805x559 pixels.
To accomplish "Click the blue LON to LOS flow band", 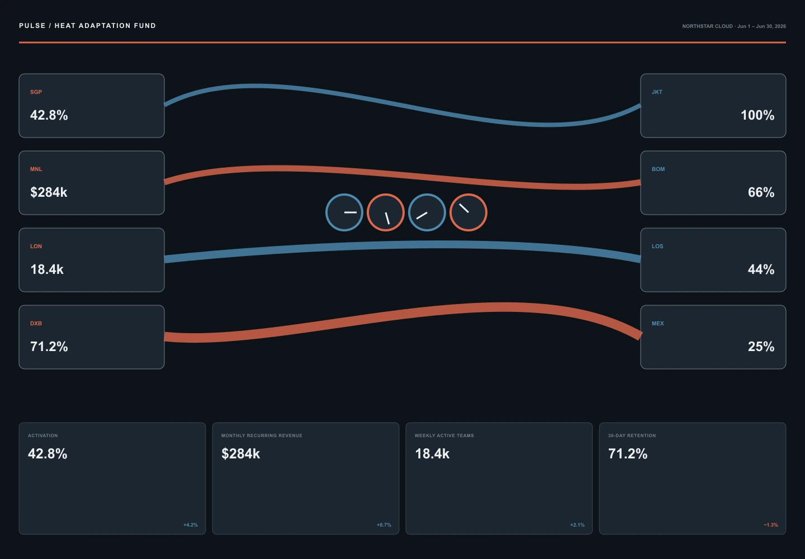I will [x=402, y=245].
